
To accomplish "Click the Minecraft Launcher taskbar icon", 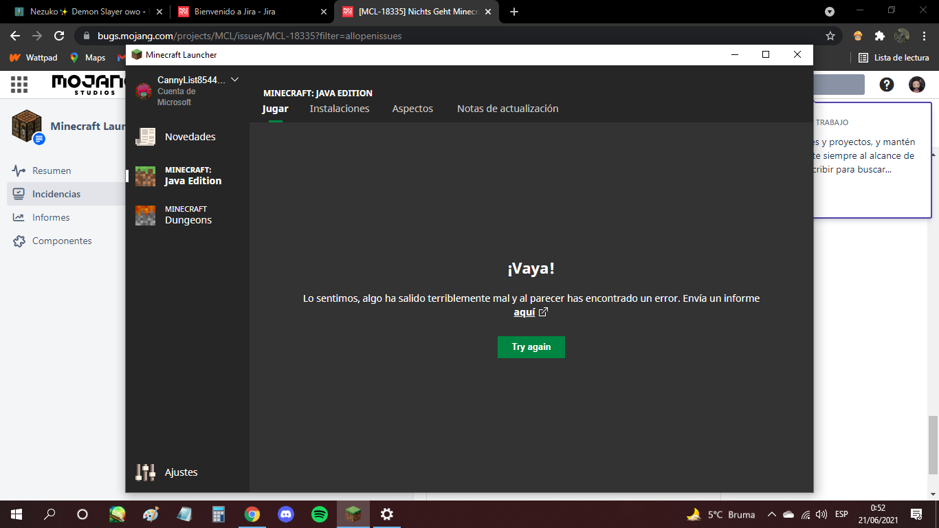I will coord(353,514).
